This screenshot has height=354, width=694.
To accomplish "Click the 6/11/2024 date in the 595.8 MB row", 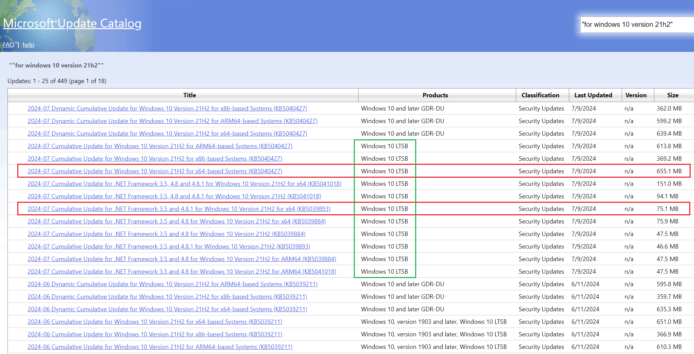I will pos(585,284).
